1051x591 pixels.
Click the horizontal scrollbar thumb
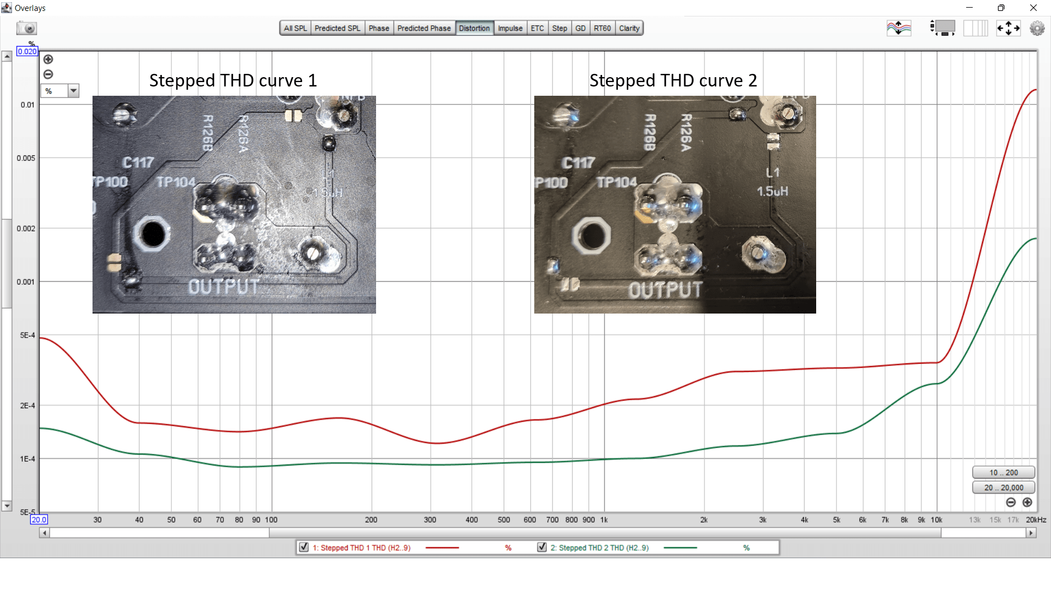[605, 532]
